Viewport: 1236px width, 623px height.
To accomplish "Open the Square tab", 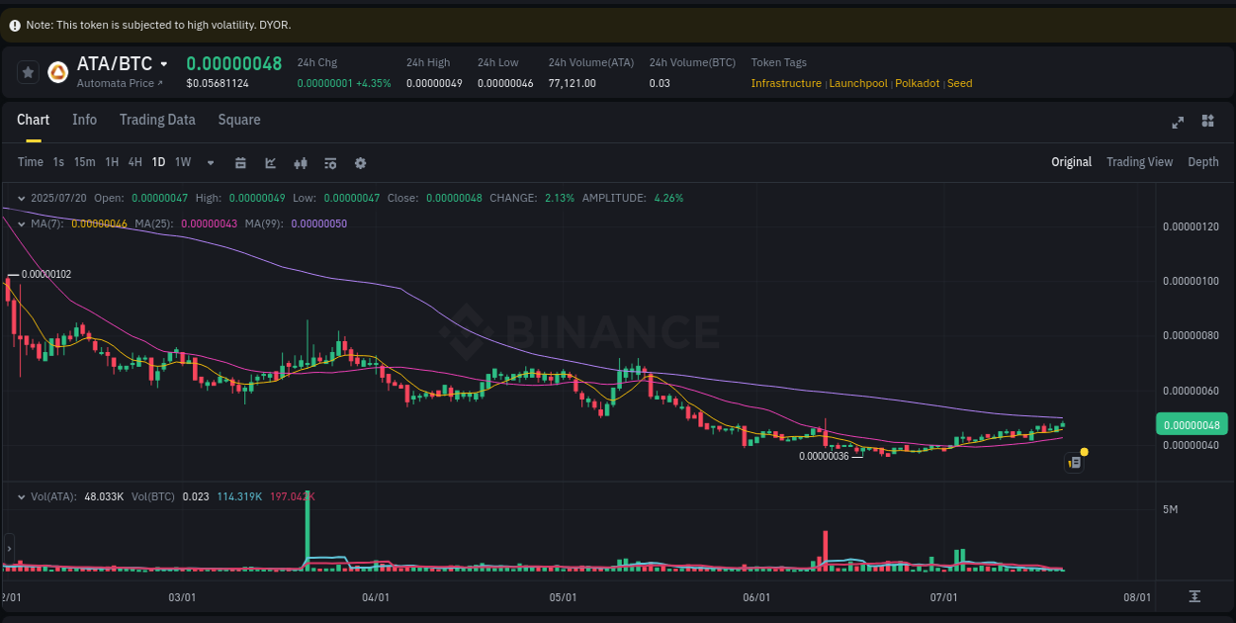I will (x=238, y=120).
